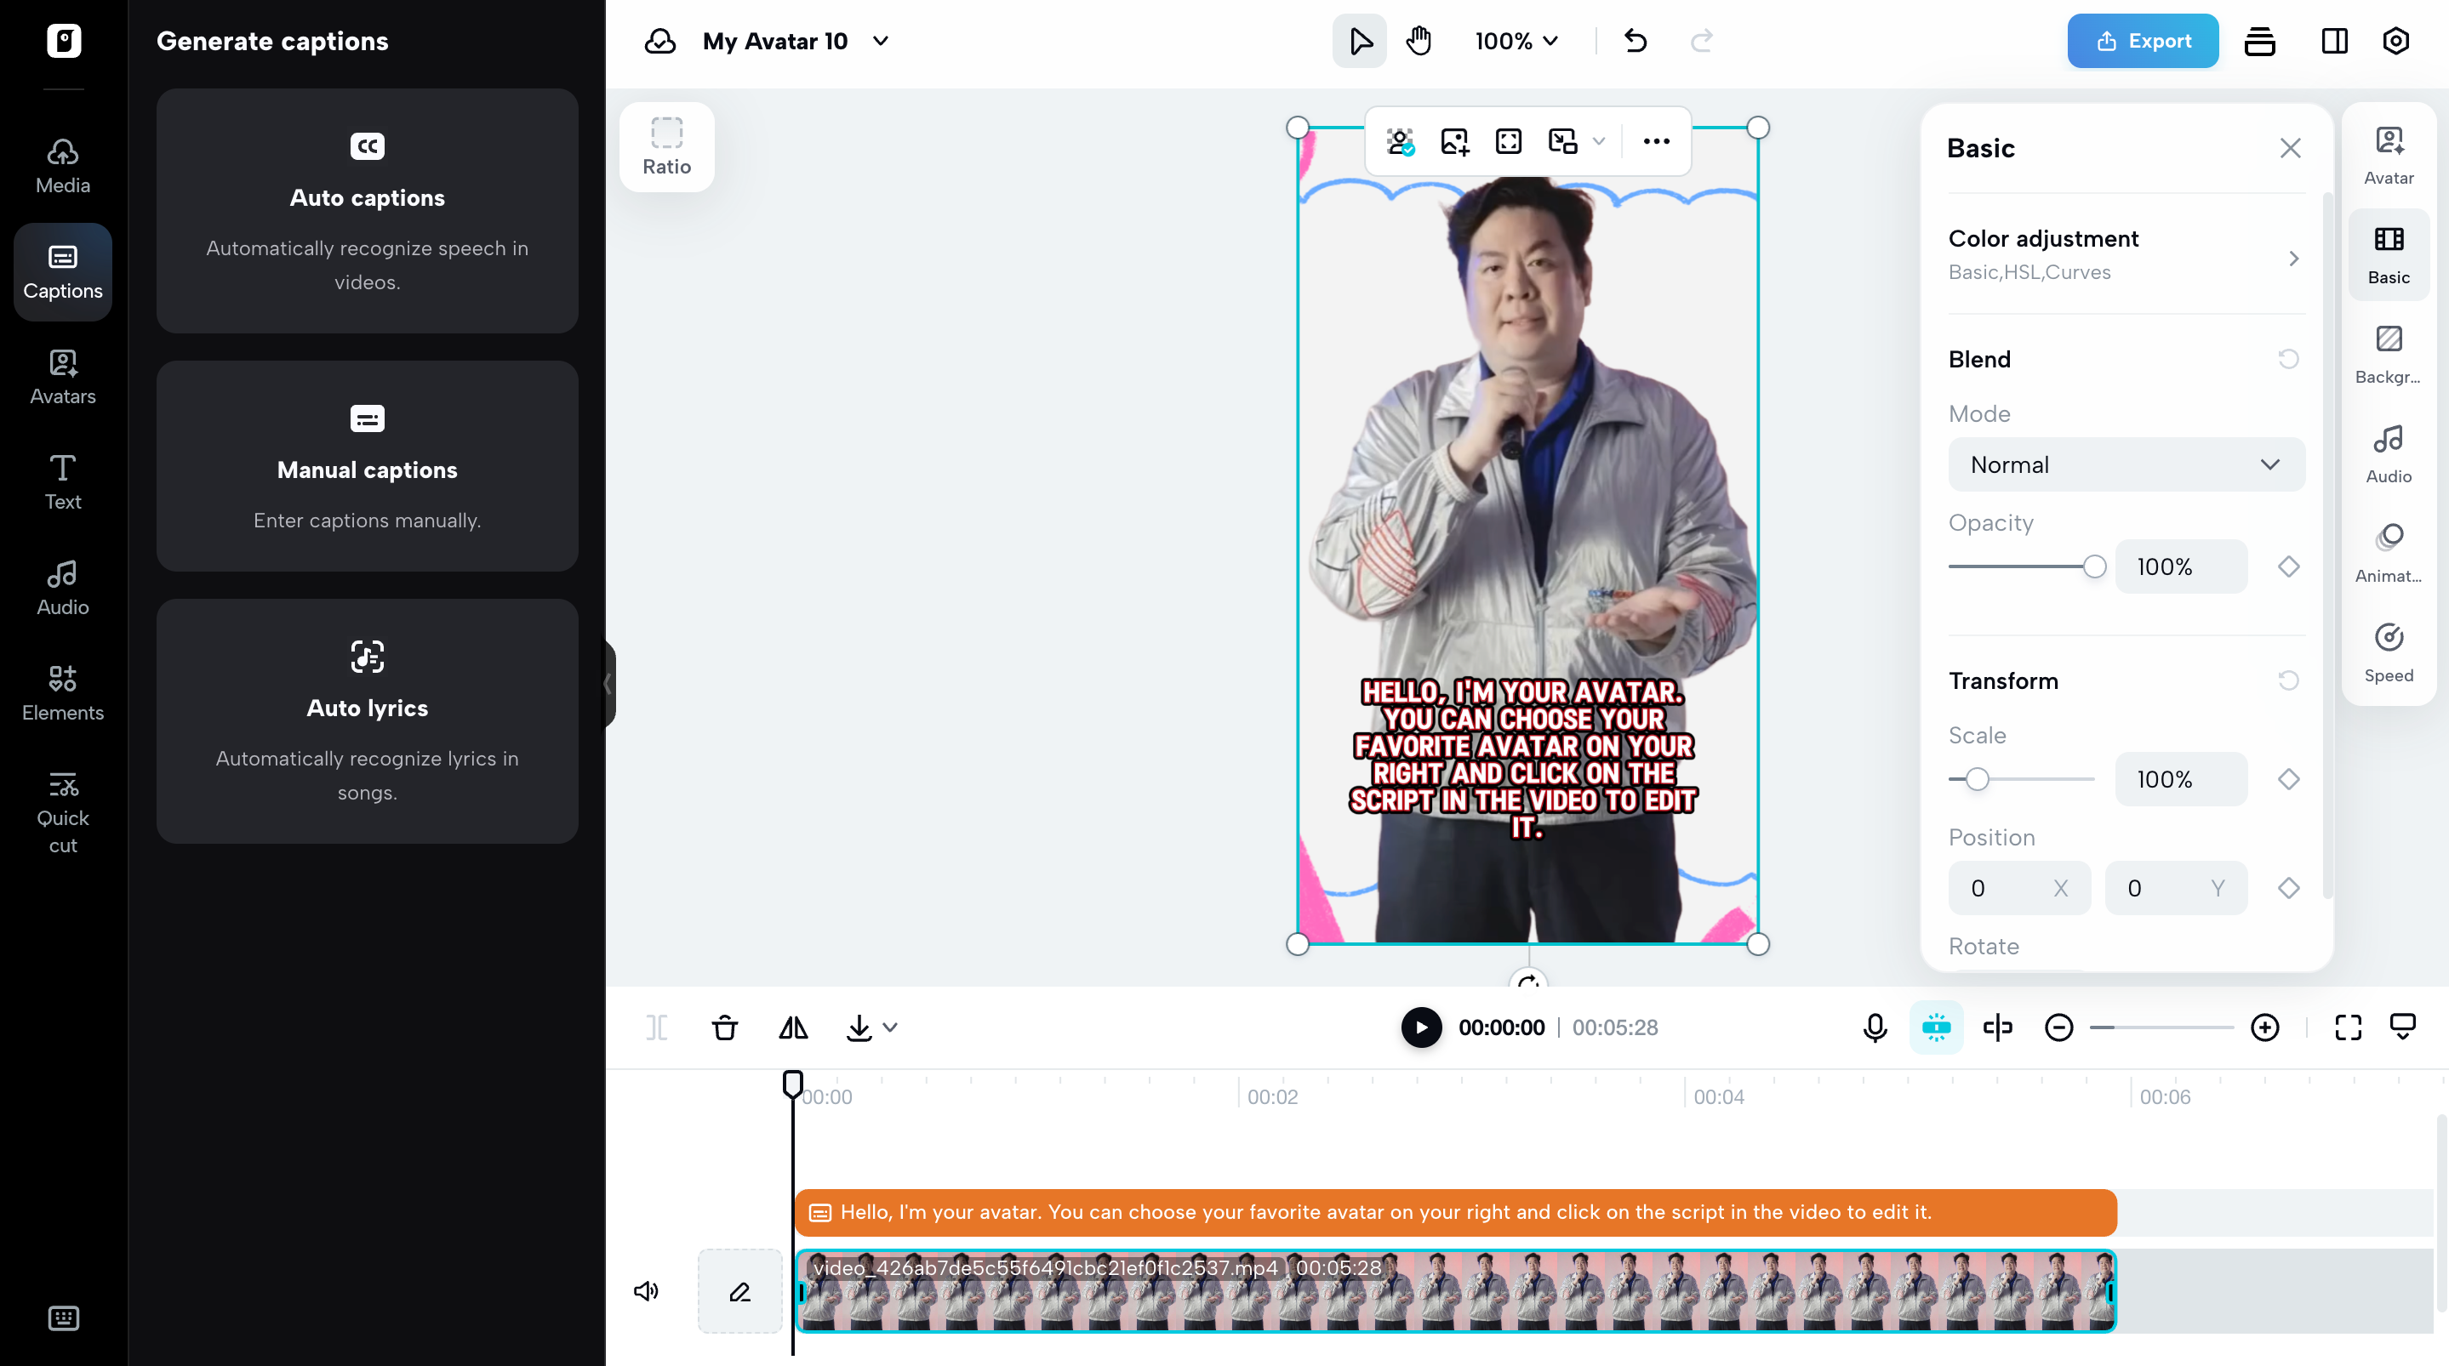Select the Auto captions option
The image size is (2449, 1366).
tap(367, 212)
